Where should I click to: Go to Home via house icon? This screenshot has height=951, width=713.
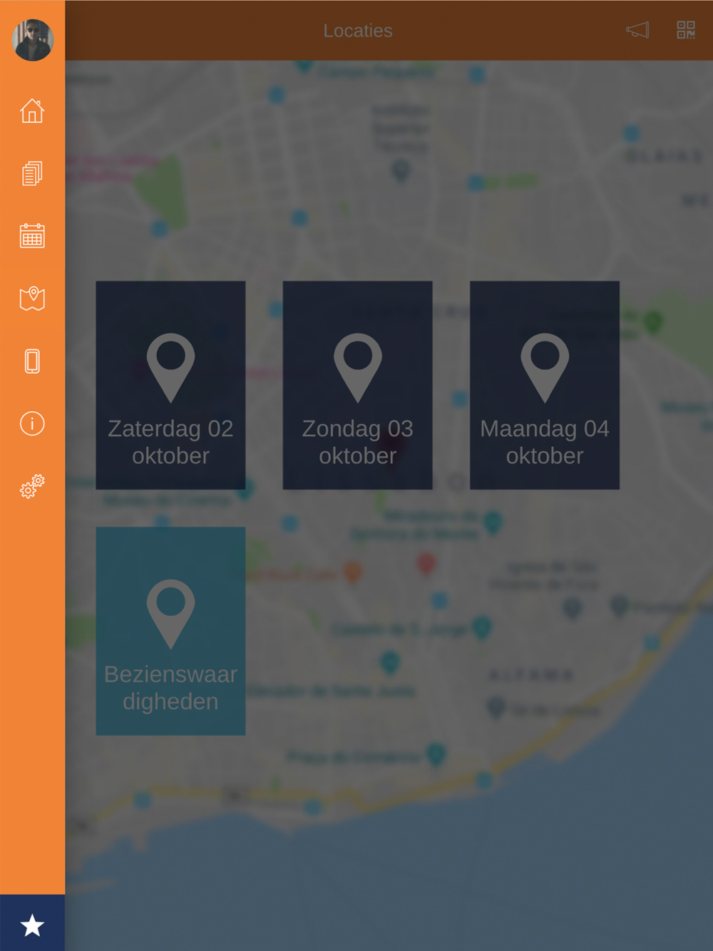(x=32, y=110)
